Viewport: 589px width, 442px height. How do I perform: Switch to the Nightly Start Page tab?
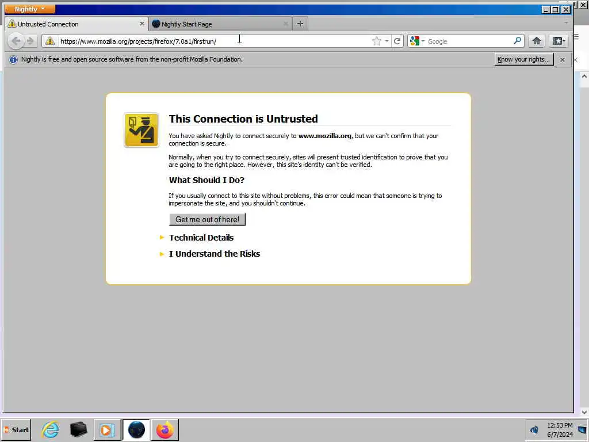pyautogui.click(x=220, y=24)
